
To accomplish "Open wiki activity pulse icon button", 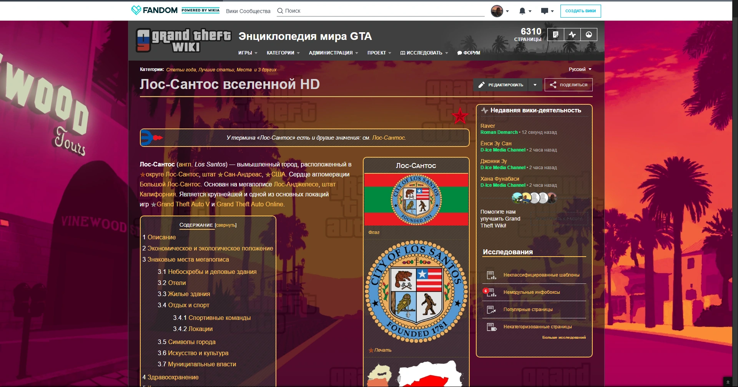I will (x=572, y=35).
